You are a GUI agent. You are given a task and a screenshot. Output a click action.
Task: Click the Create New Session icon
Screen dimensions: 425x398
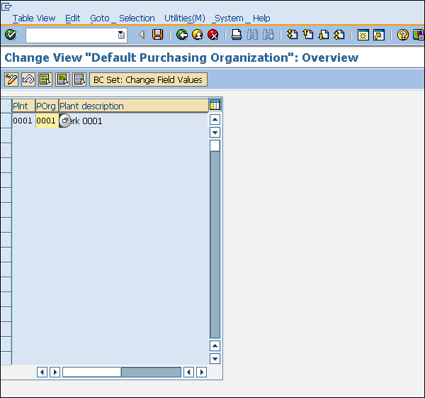tap(363, 35)
